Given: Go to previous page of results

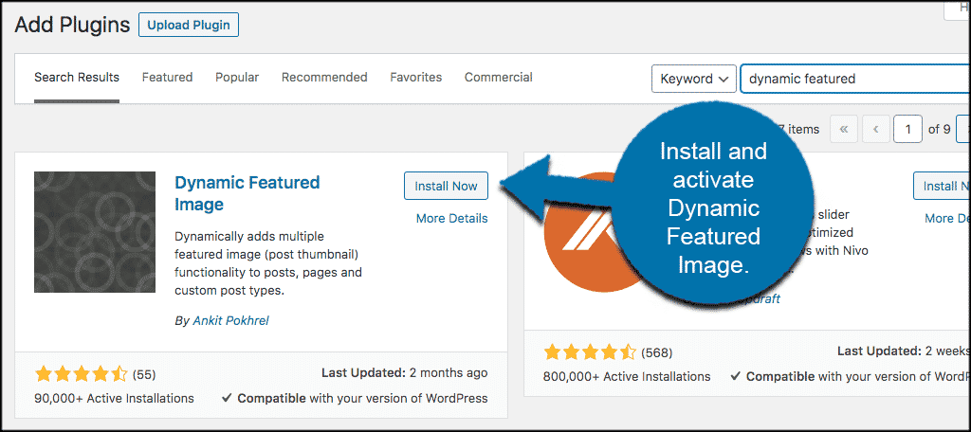Looking at the screenshot, I should [x=875, y=130].
